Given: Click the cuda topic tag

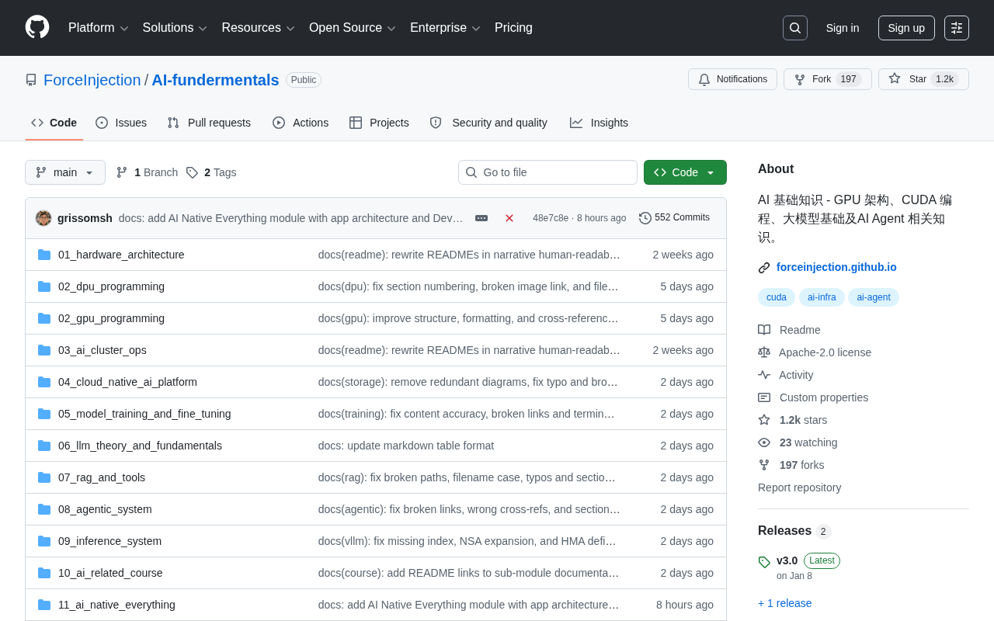Looking at the screenshot, I should [777, 297].
